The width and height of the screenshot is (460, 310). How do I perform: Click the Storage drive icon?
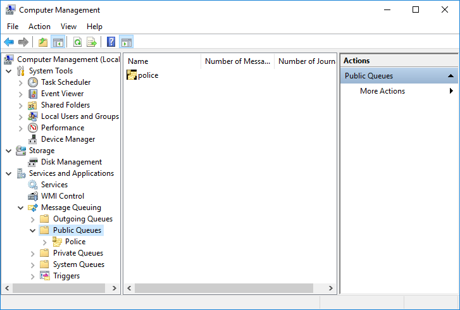point(20,151)
